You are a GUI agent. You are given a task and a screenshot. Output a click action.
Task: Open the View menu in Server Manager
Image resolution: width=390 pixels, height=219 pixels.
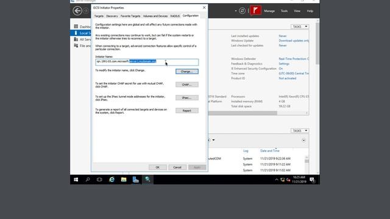[x=297, y=11]
